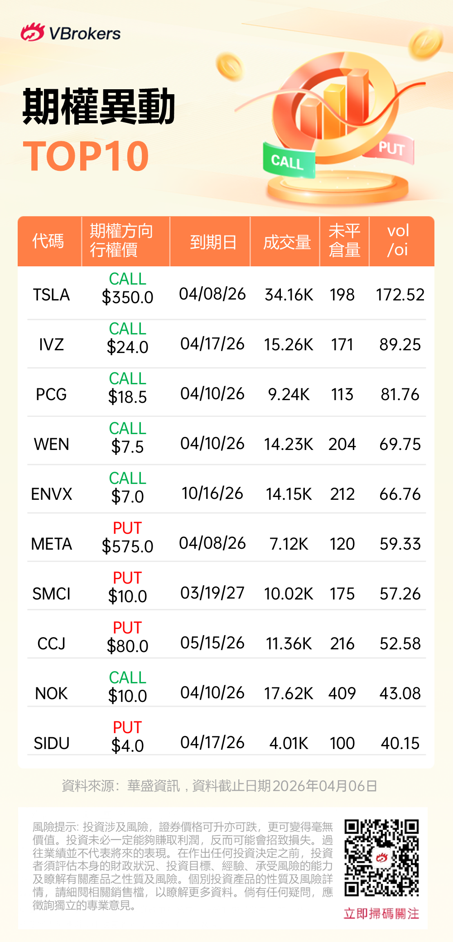Click the 代碼 column header

point(48,241)
